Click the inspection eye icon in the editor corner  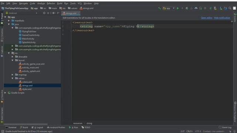pyautogui.click(x=232, y=21)
